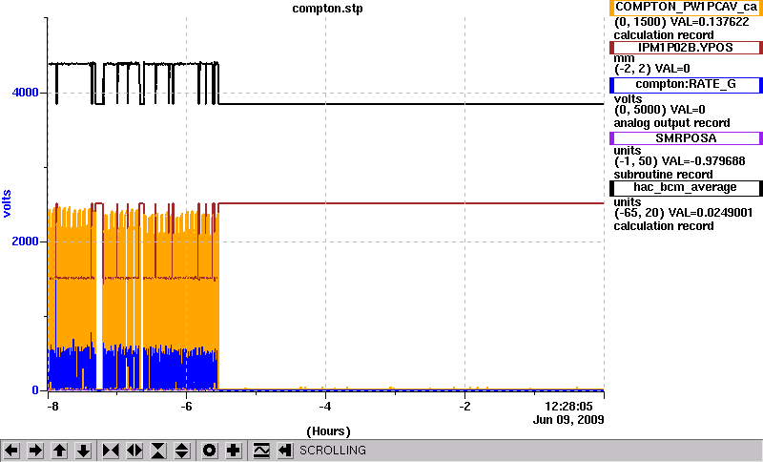Select the compton:RATE_G legend entry
Viewport: 763px width, 462px height.
tap(686, 84)
